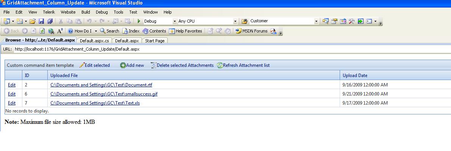The height and width of the screenshot is (151, 451).
Task: Click the browser Stop icon
Action: click(x=33, y=31)
